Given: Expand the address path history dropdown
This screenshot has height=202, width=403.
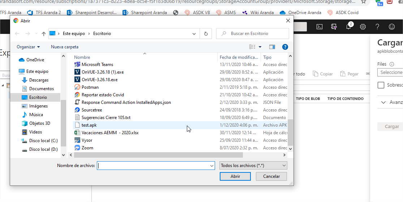Looking at the screenshot, I should point(194,34).
